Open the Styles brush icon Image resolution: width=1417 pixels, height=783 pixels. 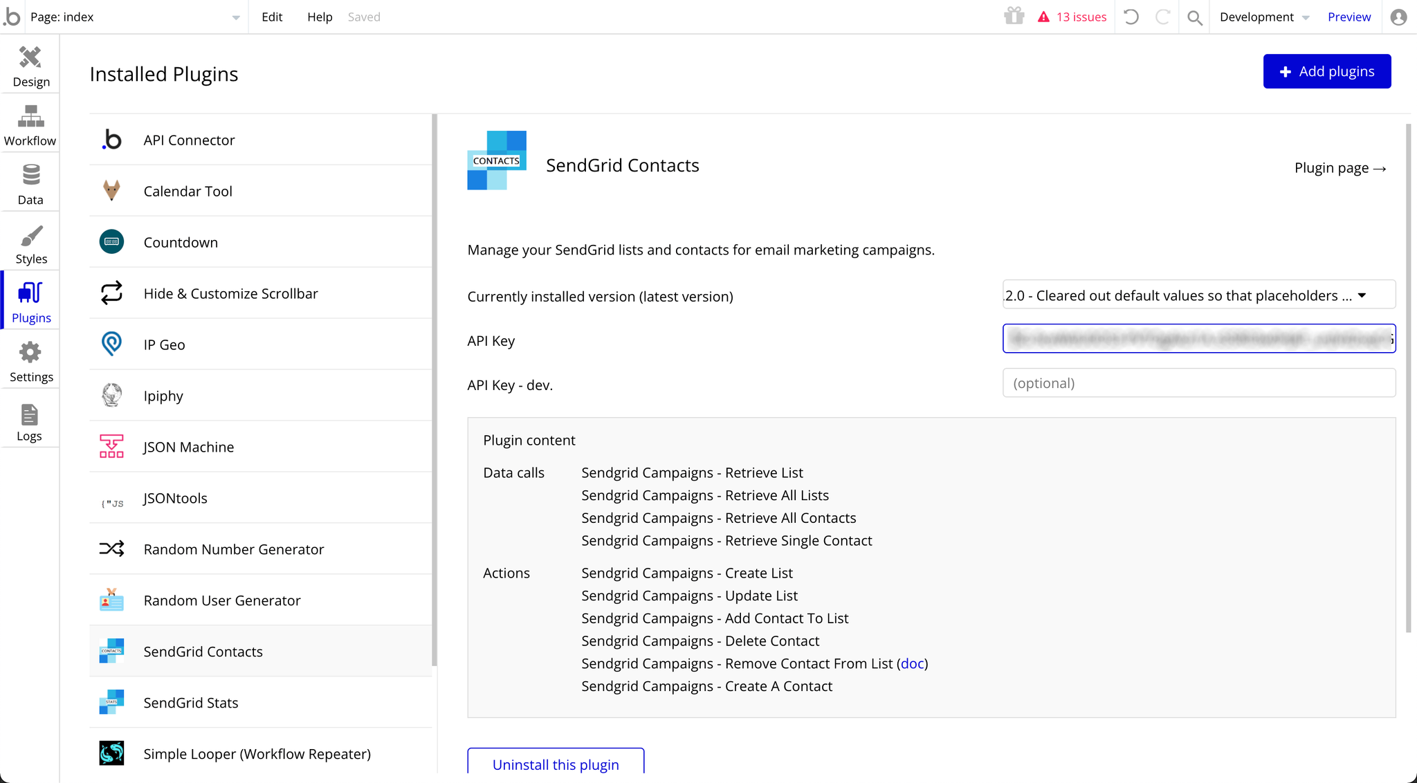coord(30,235)
